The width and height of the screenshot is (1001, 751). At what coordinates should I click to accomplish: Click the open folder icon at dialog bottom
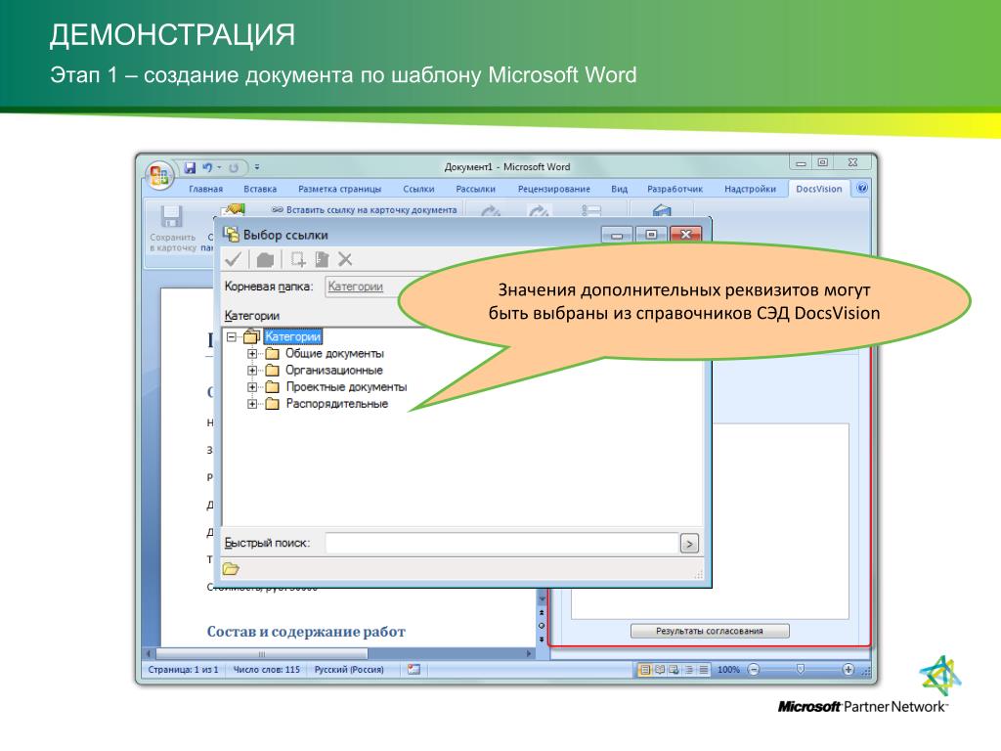coord(231,568)
